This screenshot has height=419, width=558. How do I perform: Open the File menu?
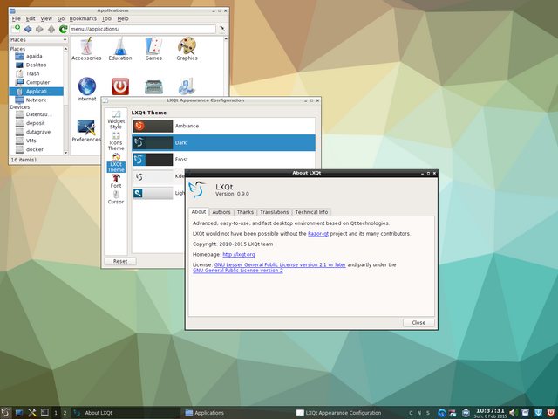[17, 18]
